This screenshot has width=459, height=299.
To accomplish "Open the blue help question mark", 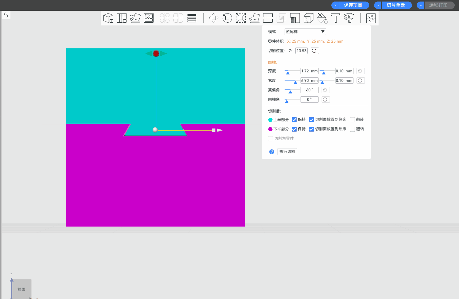I will click(272, 151).
